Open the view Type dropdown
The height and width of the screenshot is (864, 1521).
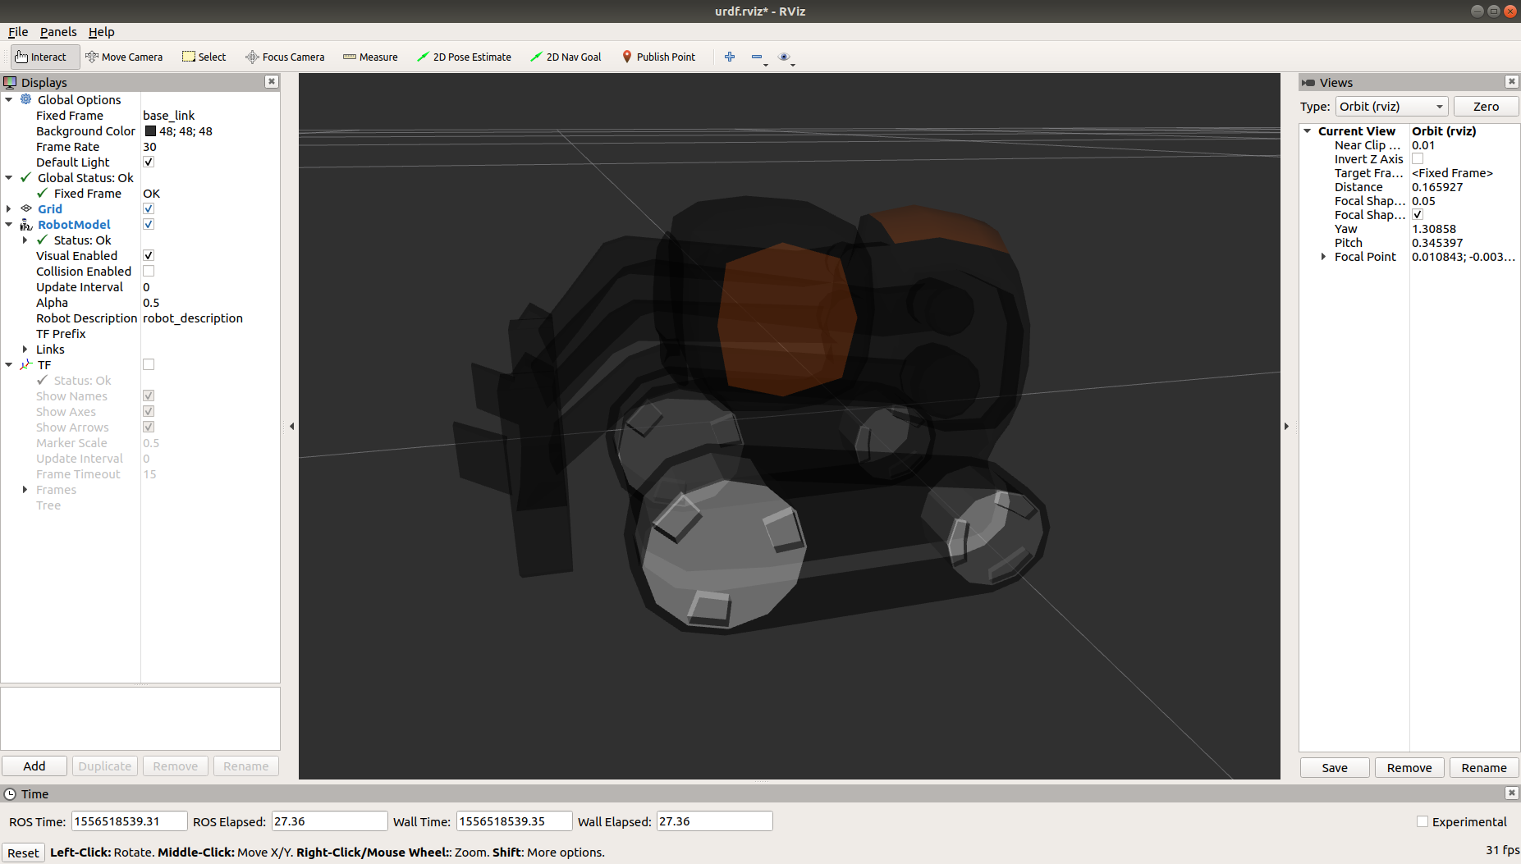(1391, 107)
